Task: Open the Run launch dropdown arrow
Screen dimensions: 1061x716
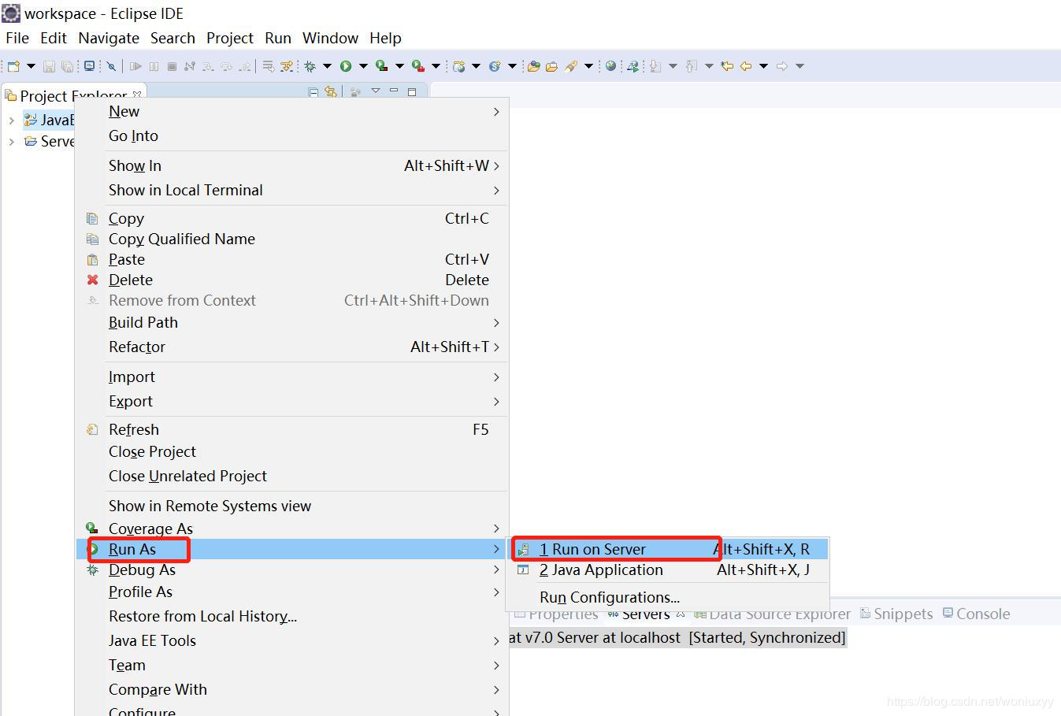Action: 363,66
